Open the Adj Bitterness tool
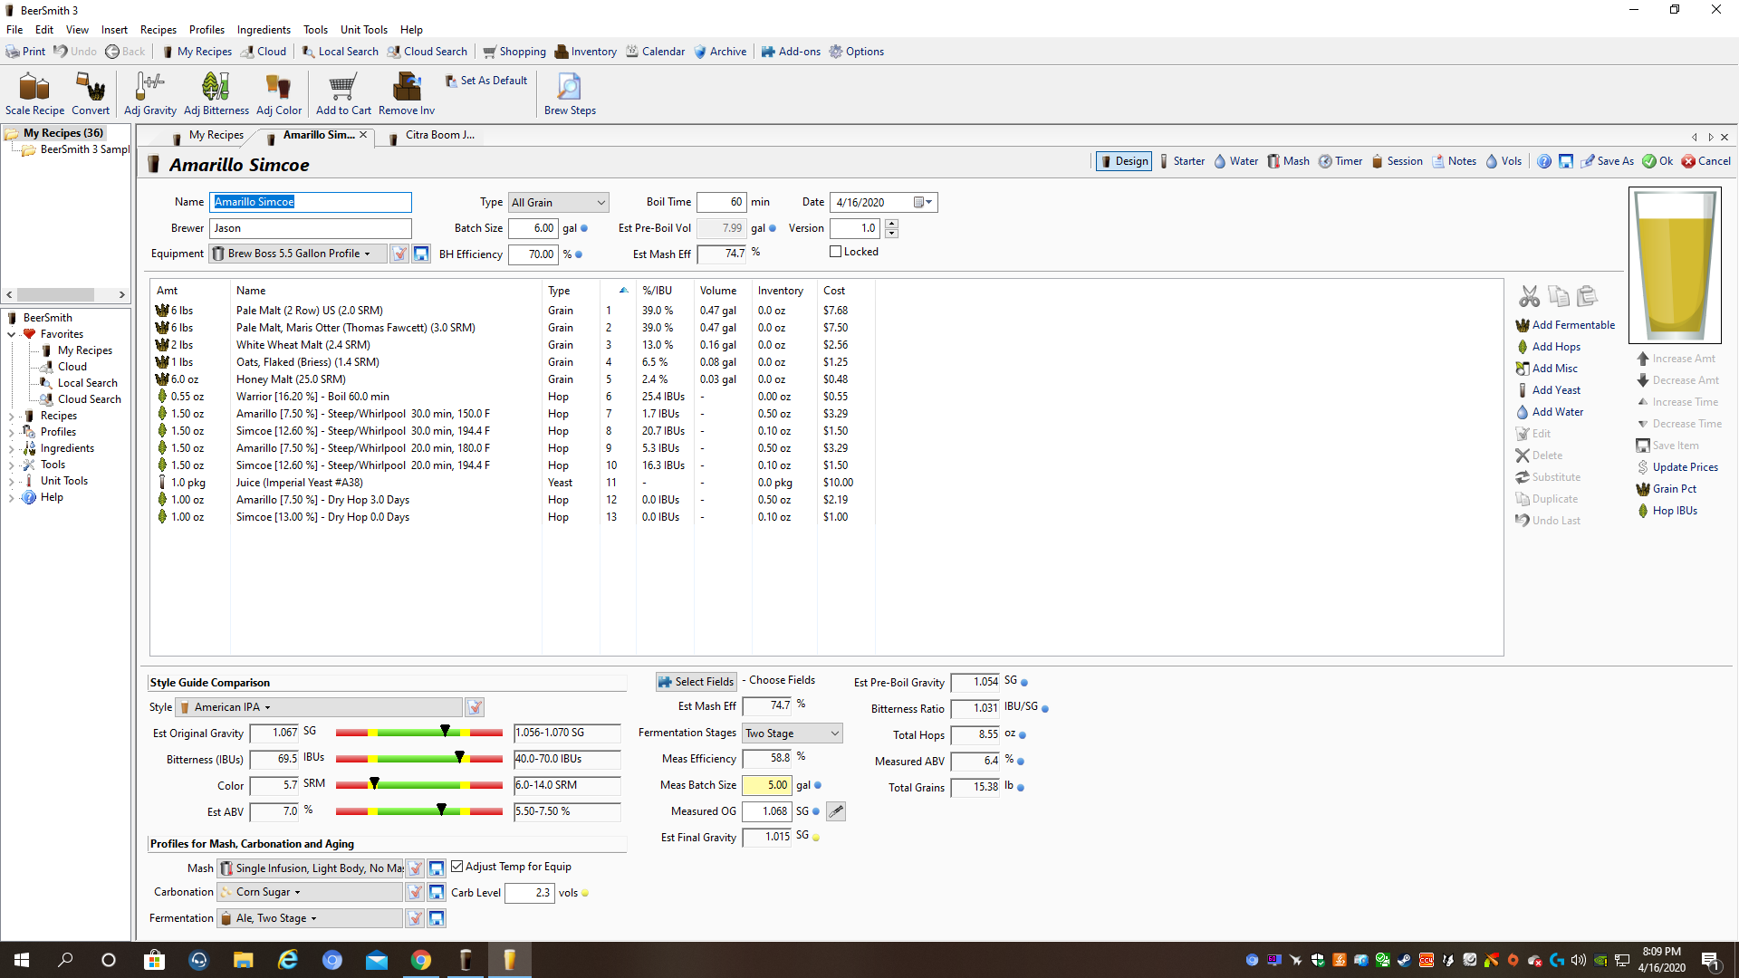1739x978 pixels. [216, 94]
